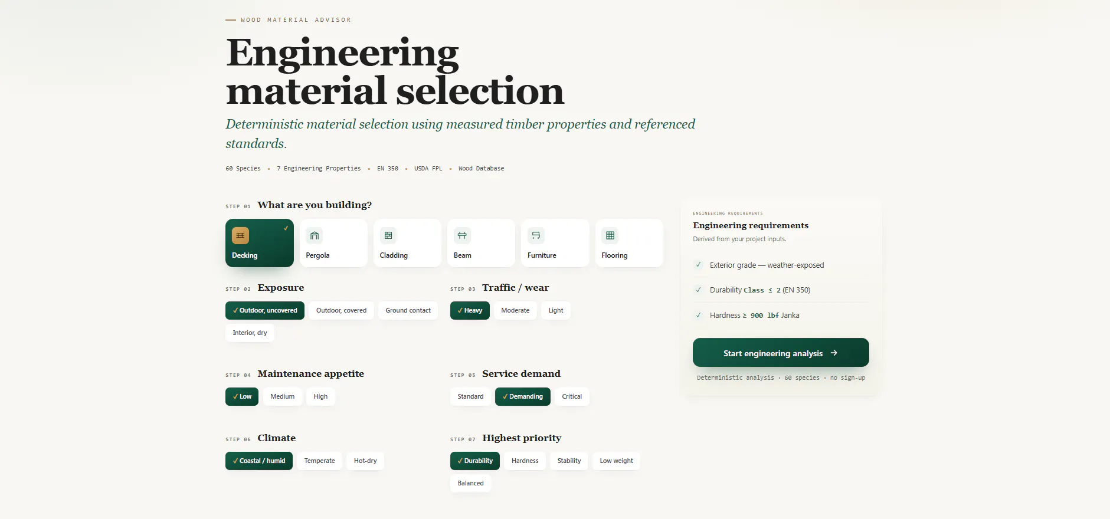Image resolution: width=1110 pixels, height=519 pixels.
Task: Choose Pergola as the project type
Action: pyautogui.click(x=333, y=243)
